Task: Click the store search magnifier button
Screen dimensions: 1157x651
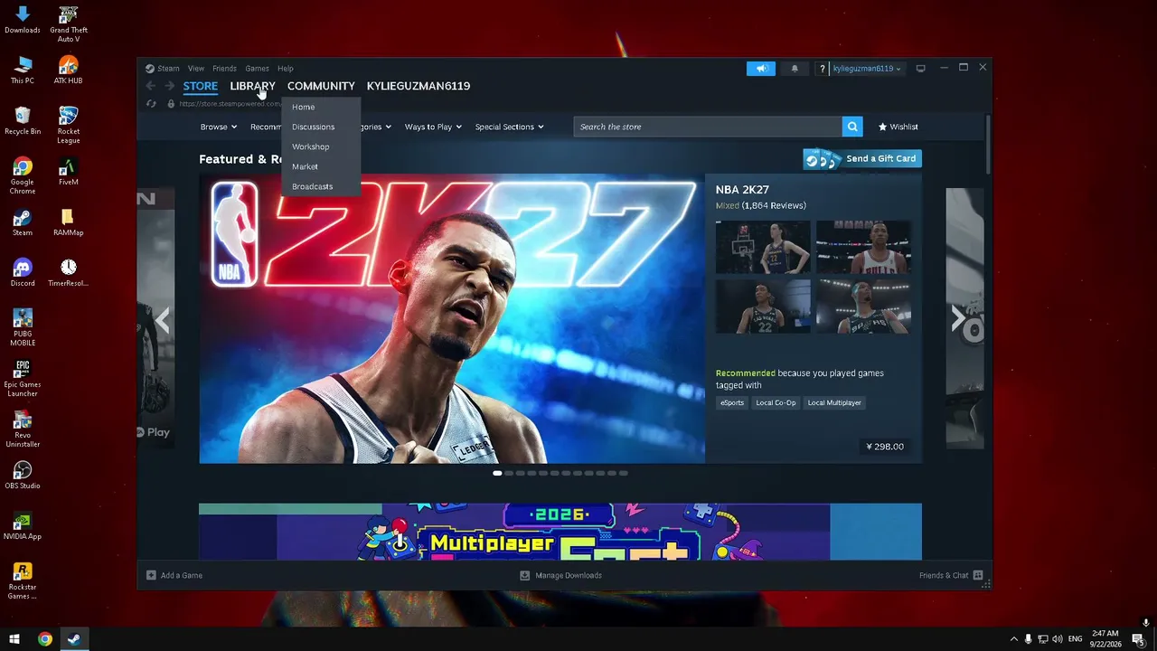Action: (852, 127)
